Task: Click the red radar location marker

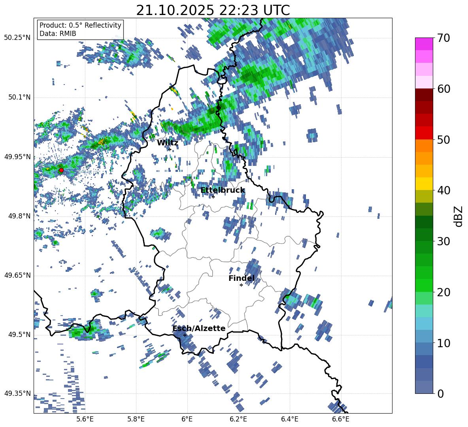Action: [61, 170]
